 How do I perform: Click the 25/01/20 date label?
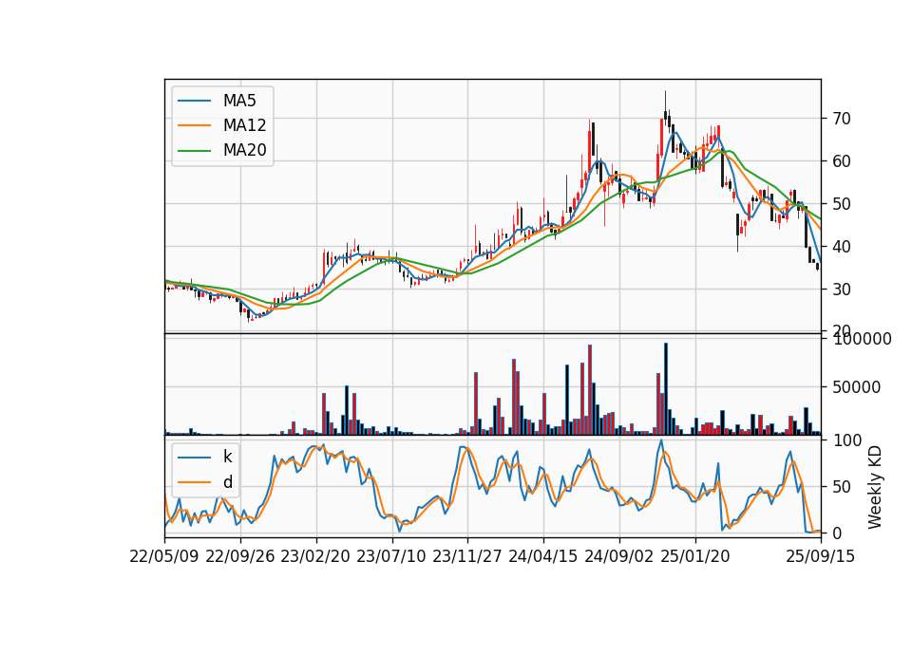pos(695,556)
